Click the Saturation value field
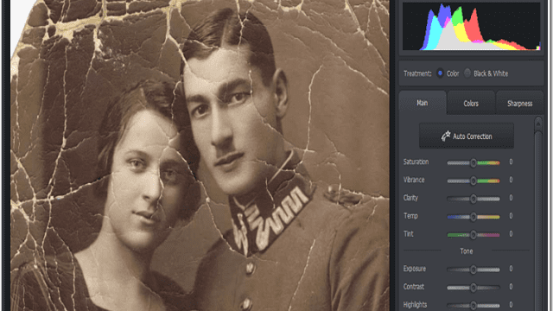The height and width of the screenshot is (311, 553). [511, 162]
